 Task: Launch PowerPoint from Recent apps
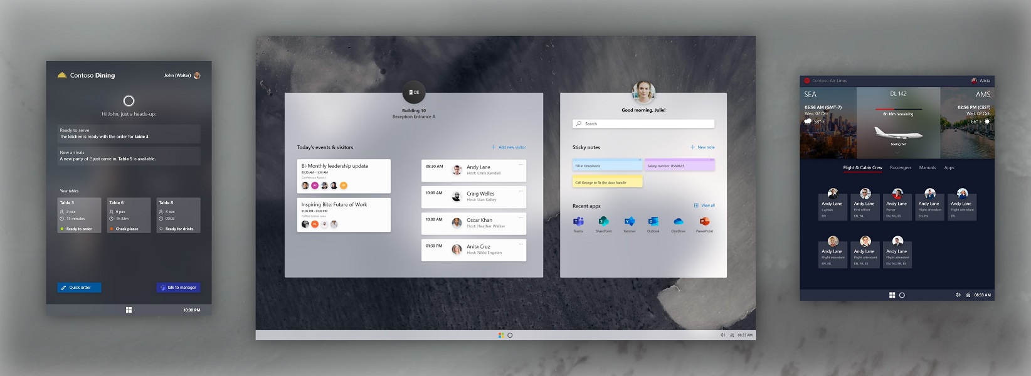point(704,222)
